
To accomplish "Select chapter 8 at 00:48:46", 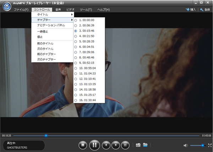I will coord(89,58).
